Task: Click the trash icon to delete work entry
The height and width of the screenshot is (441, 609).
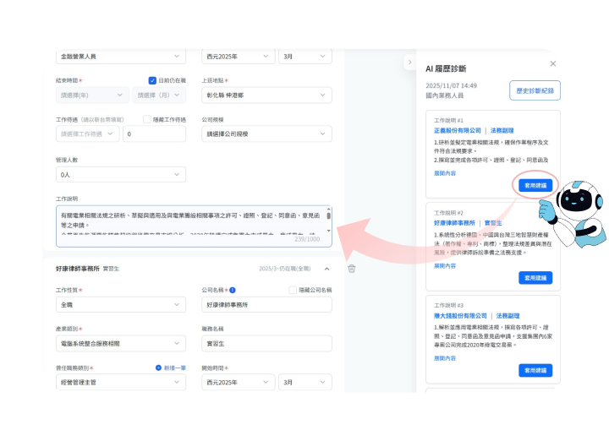Action: 352,269
